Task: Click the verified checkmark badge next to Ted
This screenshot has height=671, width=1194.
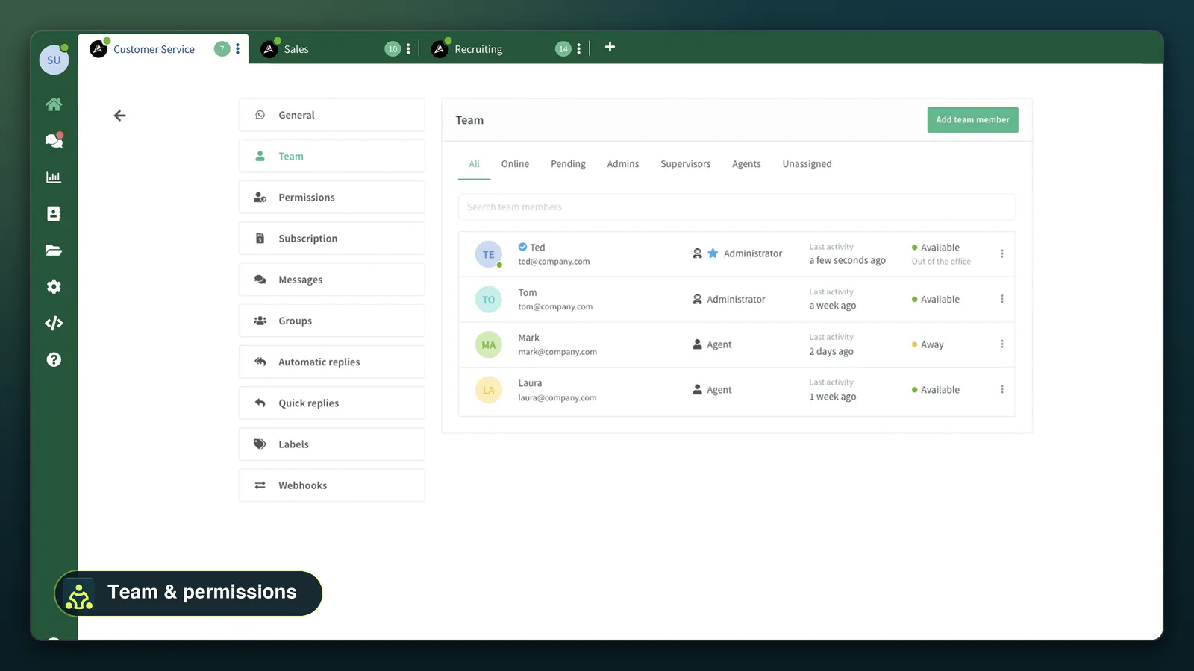Action: click(522, 247)
